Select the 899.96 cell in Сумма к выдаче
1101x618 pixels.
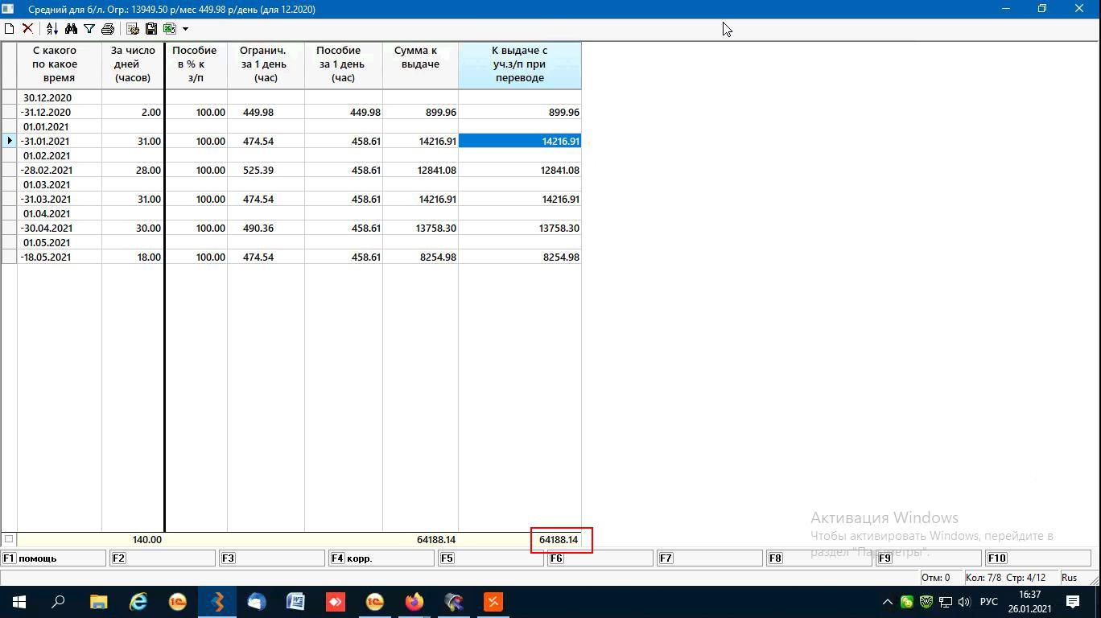420,112
